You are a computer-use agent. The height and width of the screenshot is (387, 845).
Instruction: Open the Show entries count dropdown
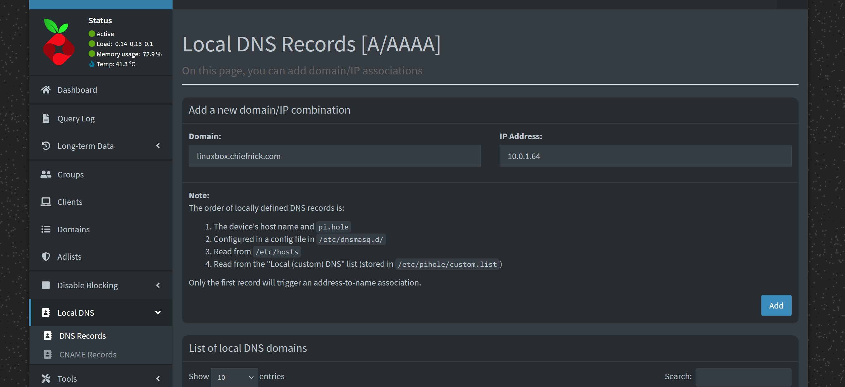tap(234, 377)
